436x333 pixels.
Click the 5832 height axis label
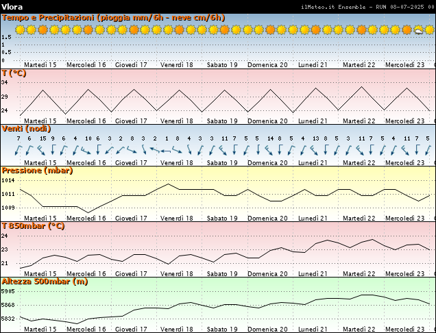(x=8, y=319)
